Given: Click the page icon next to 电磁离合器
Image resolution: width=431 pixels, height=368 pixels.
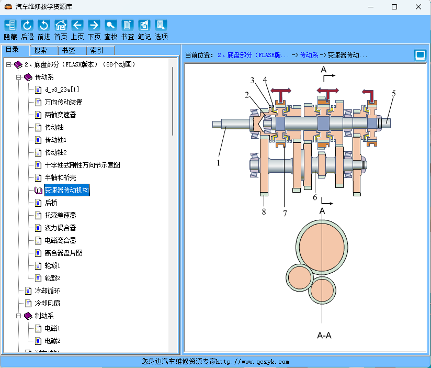Looking at the screenshot, I should pos(38,241).
